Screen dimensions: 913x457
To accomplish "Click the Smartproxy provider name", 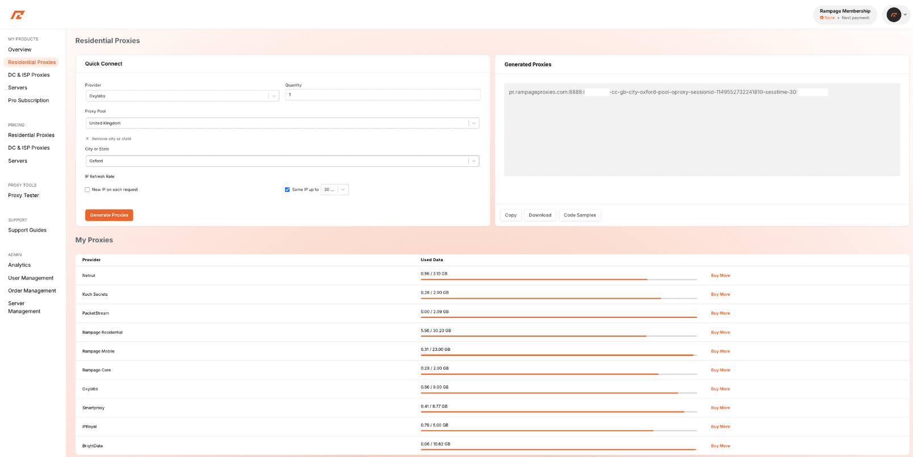I will coord(93,408).
